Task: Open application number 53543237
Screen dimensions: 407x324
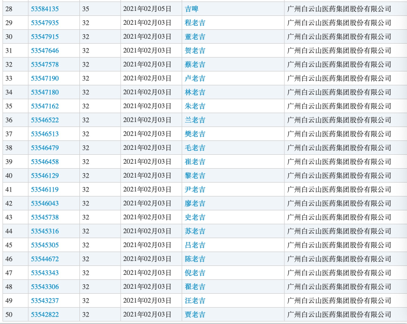Action: point(45,301)
